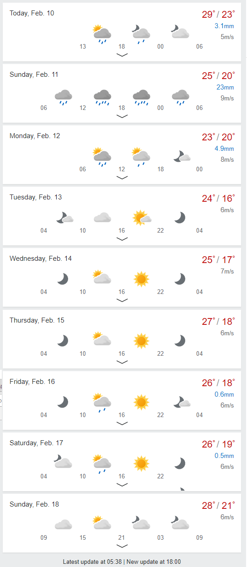This screenshot has height=567, width=247.
Task: Expand Sunday, Feb. 11 forecast chevron
Action: click(x=122, y=116)
